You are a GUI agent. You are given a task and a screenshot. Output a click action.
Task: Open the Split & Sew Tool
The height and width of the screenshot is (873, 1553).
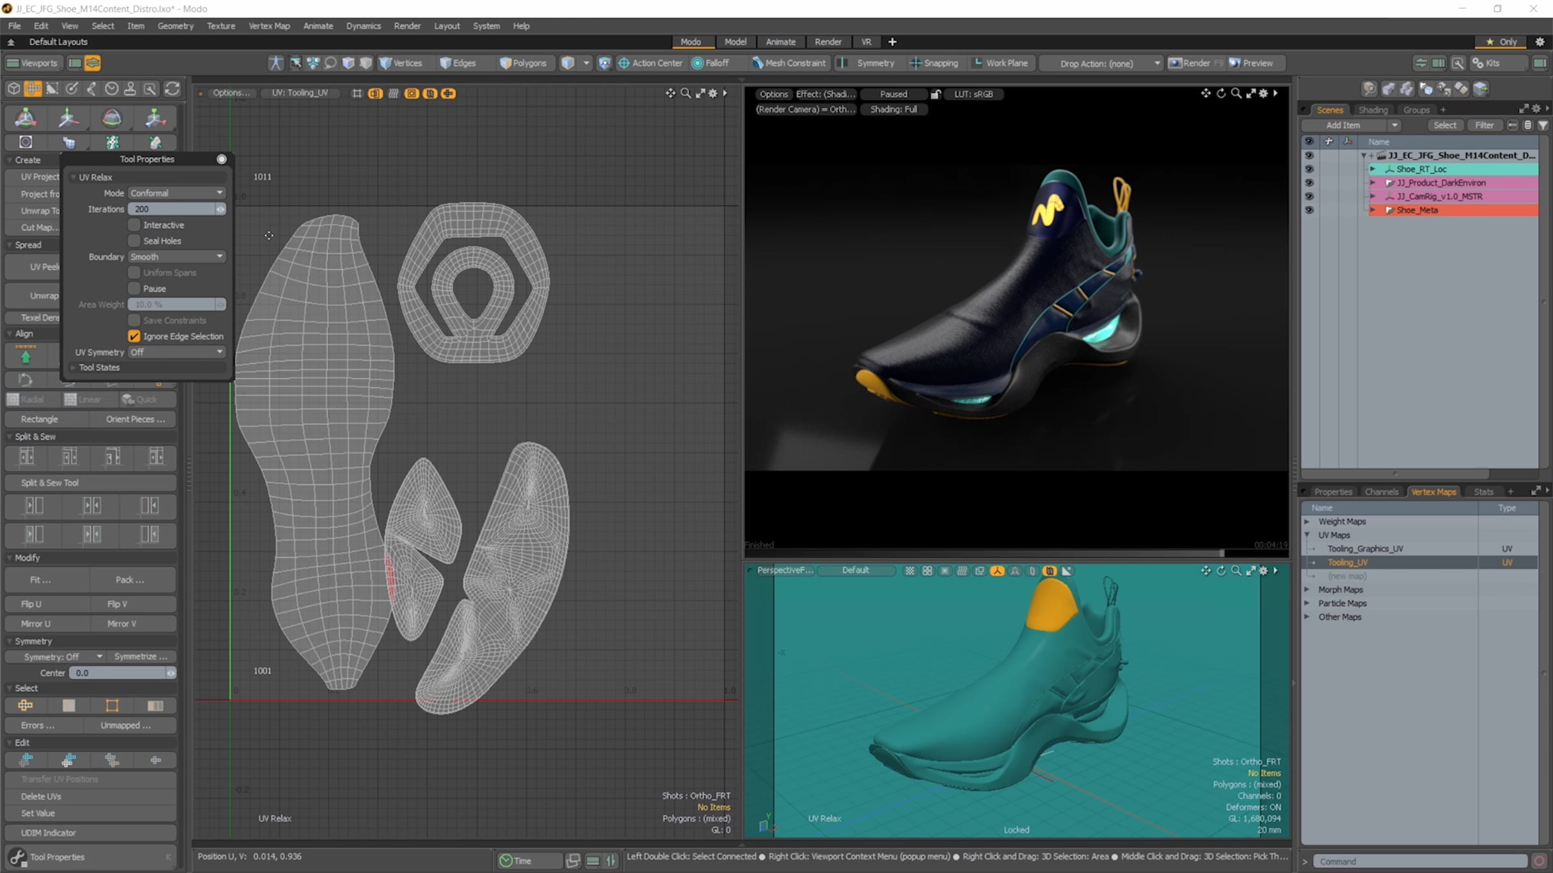90,482
